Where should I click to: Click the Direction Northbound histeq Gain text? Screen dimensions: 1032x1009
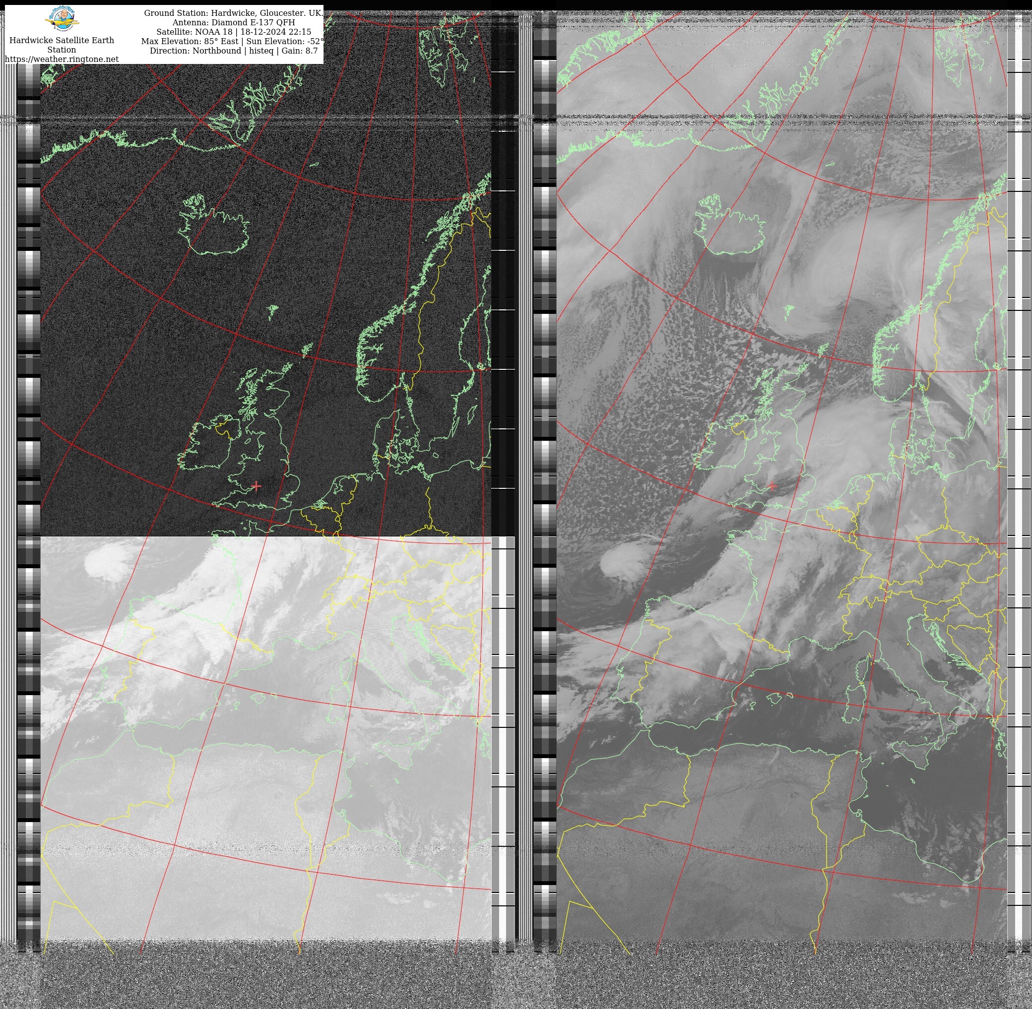233,51
